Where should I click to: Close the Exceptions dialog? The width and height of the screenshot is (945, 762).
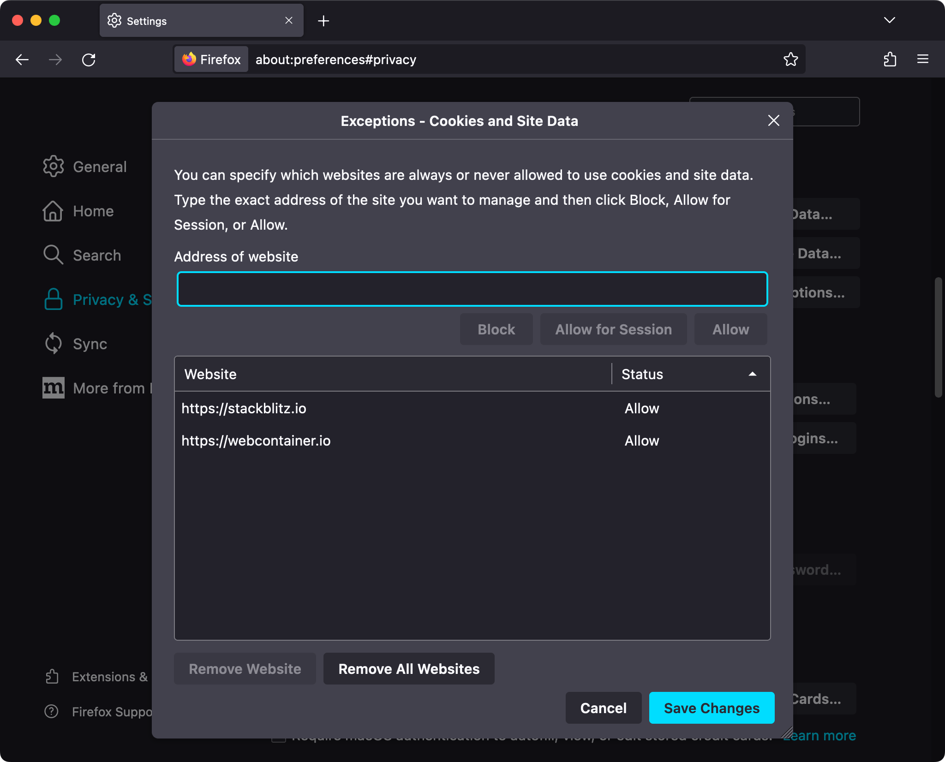click(773, 120)
